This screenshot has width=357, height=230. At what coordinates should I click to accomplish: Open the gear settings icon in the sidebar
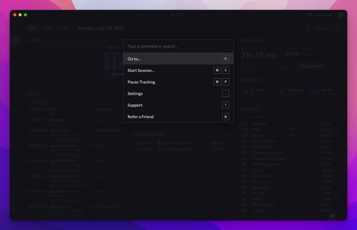click(15, 210)
